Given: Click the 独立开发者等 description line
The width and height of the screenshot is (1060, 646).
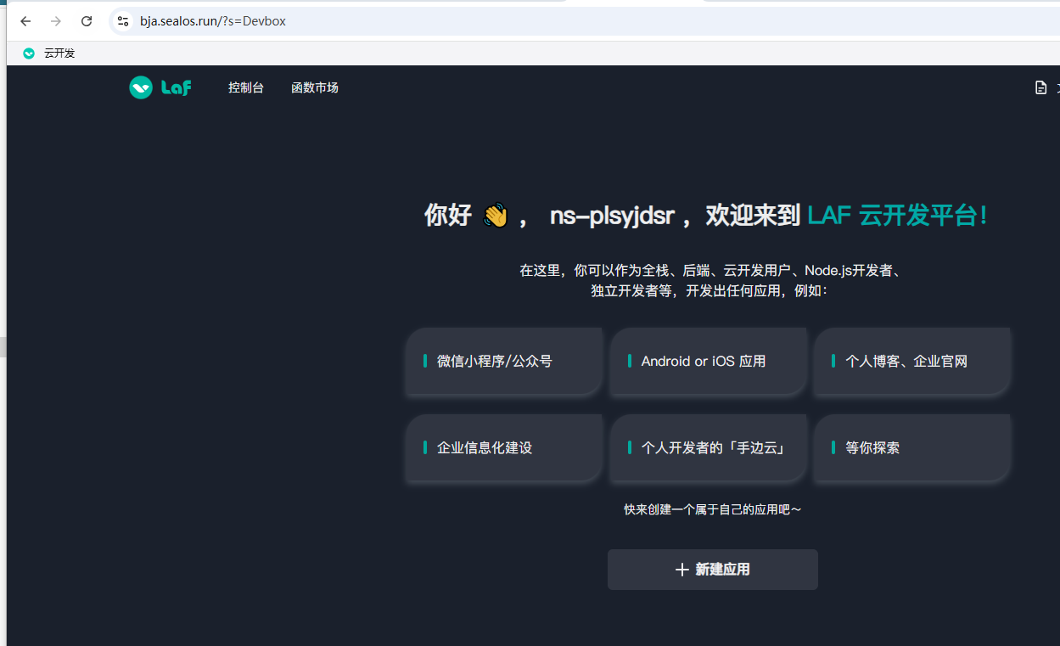Looking at the screenshot, I should tap(709, 290).
